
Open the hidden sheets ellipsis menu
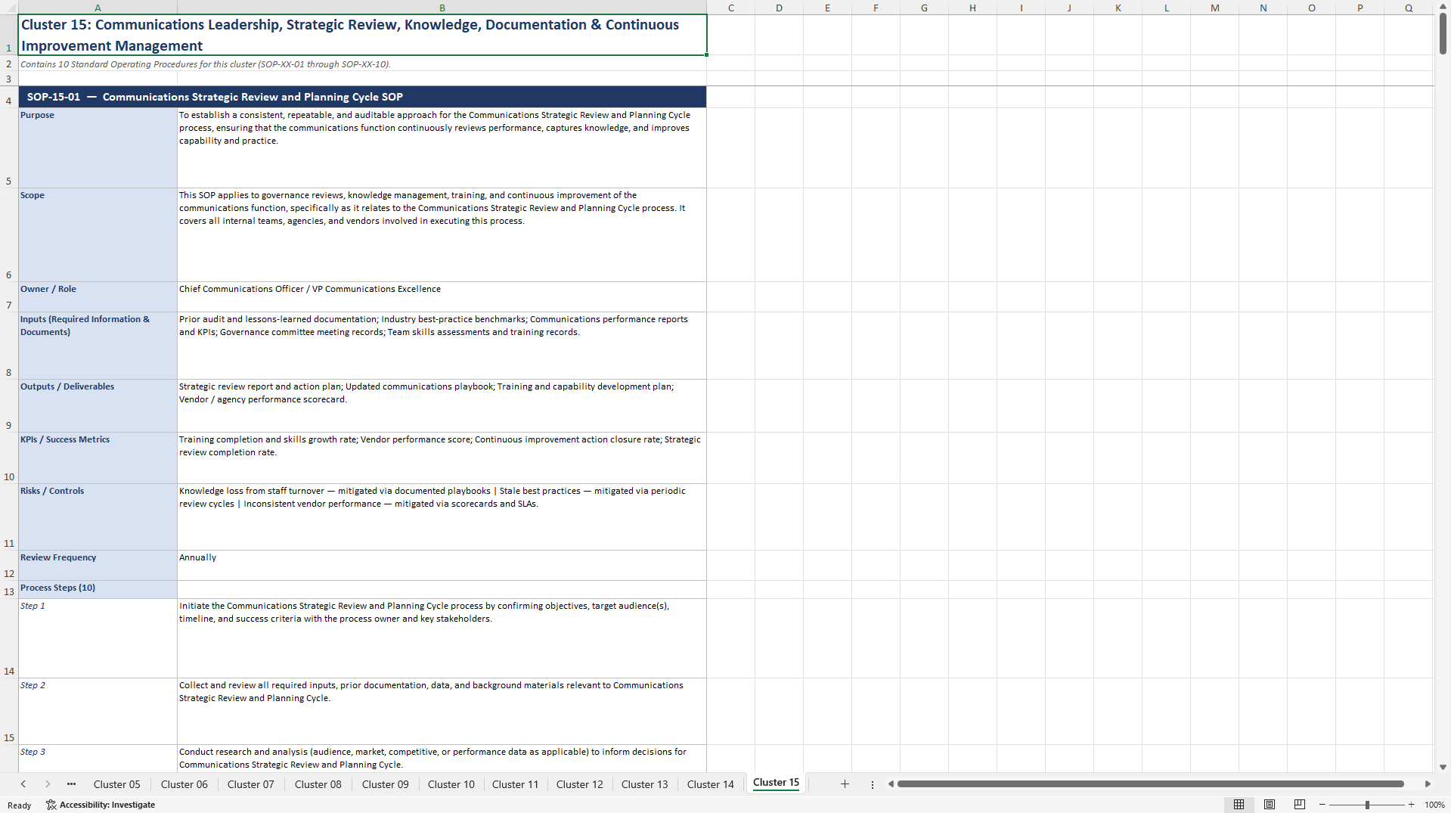(71, 784)
